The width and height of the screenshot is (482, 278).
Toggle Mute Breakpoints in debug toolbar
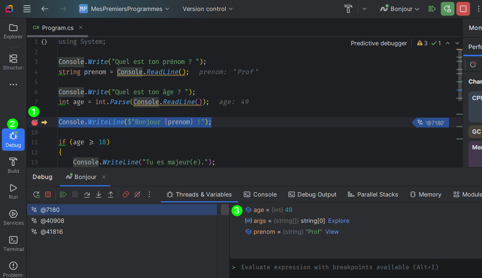(137, 194)
